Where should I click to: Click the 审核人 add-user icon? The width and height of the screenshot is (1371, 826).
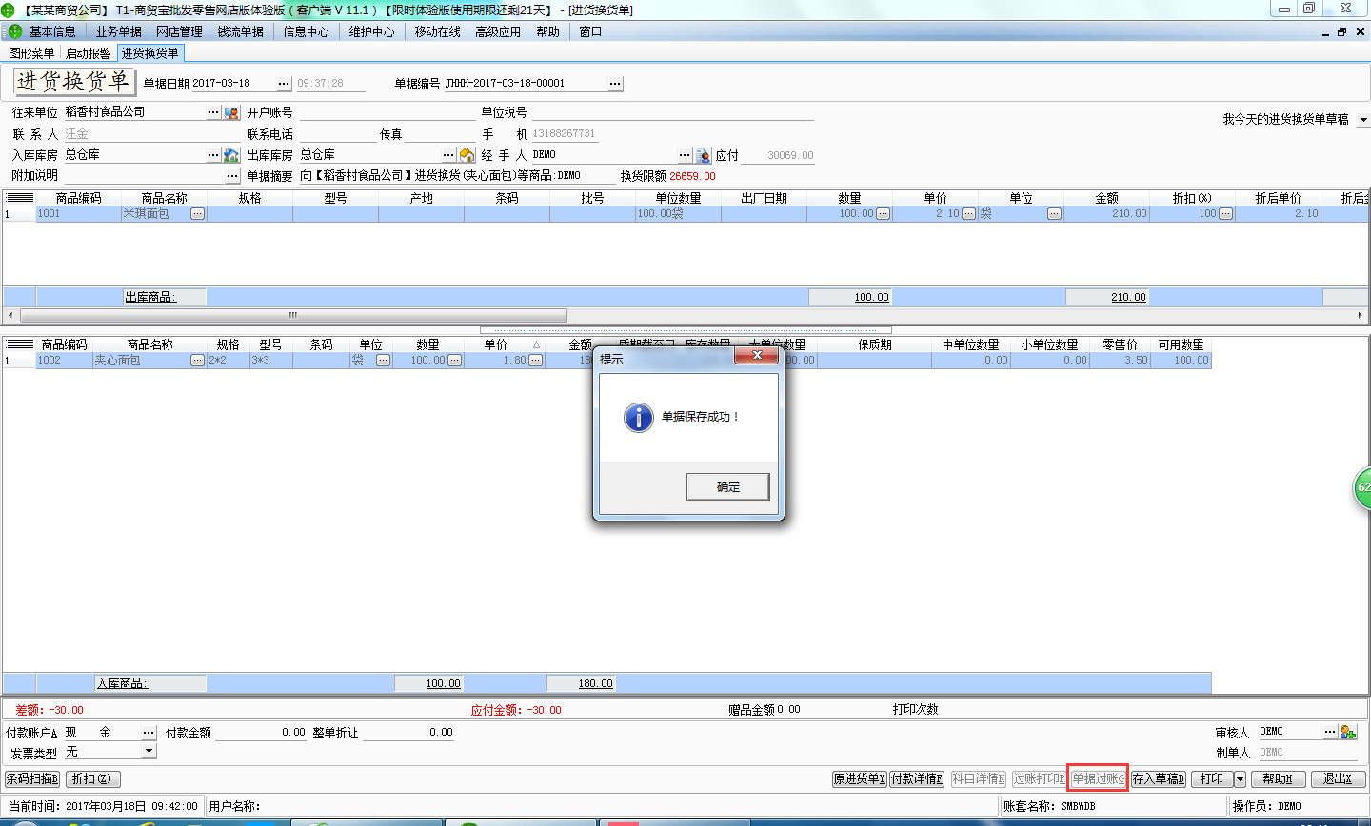1347,732
